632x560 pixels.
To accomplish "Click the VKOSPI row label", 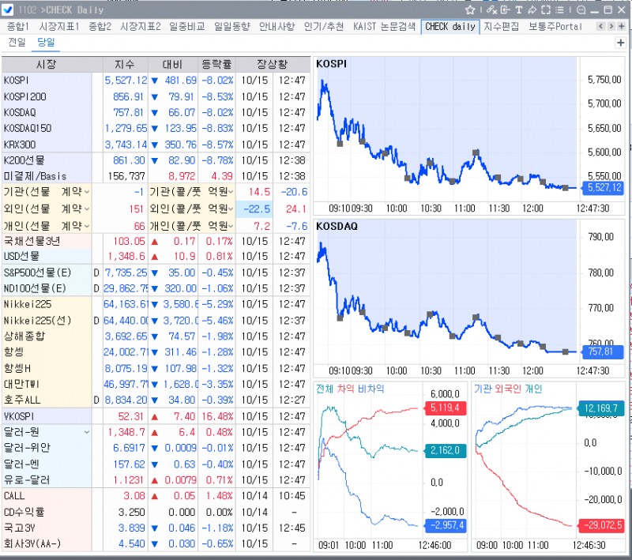I will pos(18,416).
